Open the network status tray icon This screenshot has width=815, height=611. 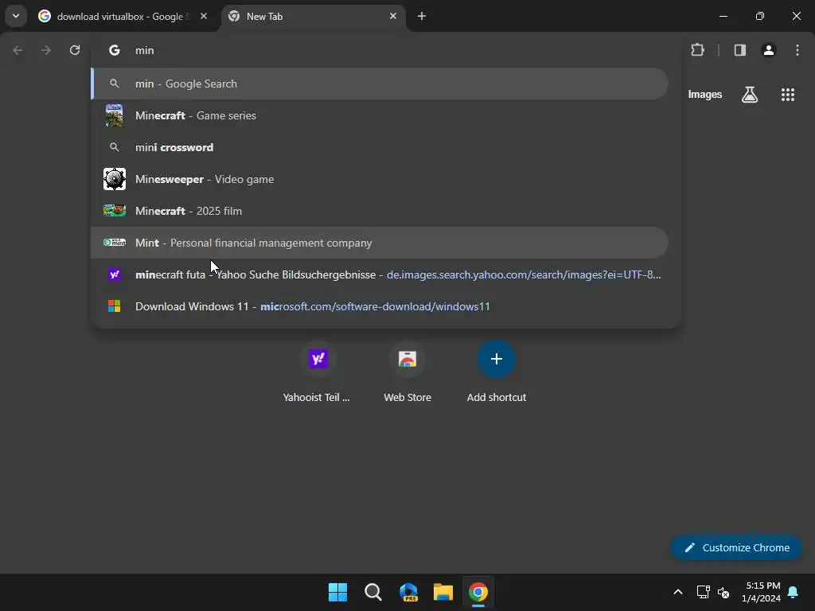click(704, 592)
